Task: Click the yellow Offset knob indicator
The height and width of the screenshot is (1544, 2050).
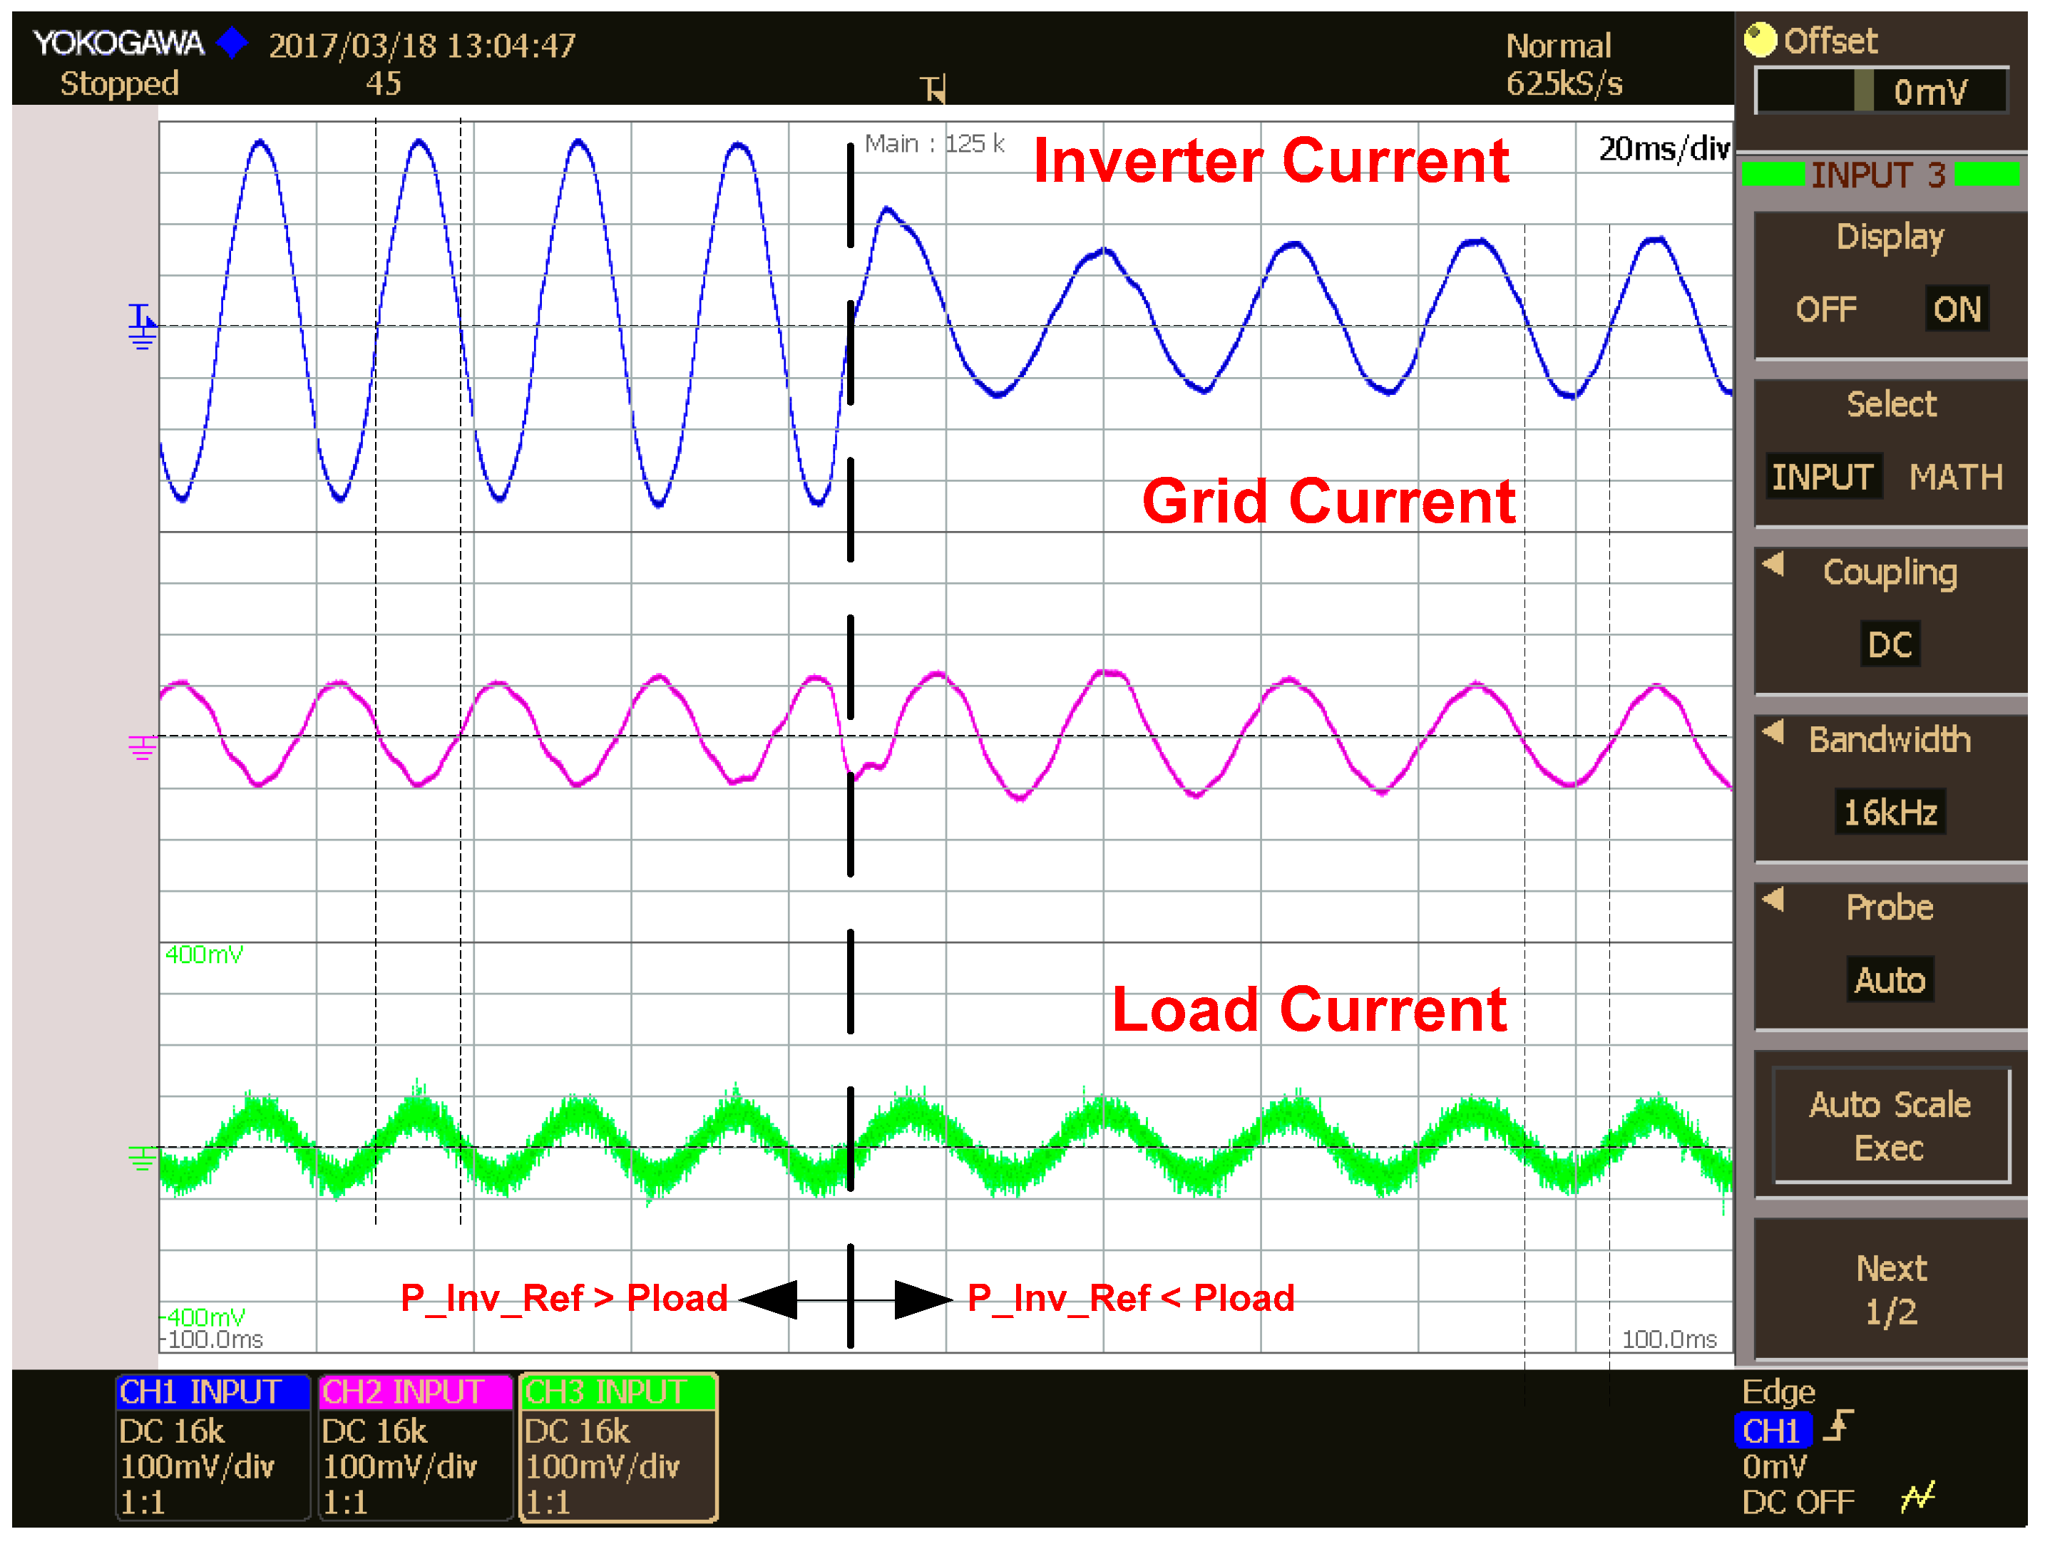Action: pyautogui.click(x=1759, y=40)
